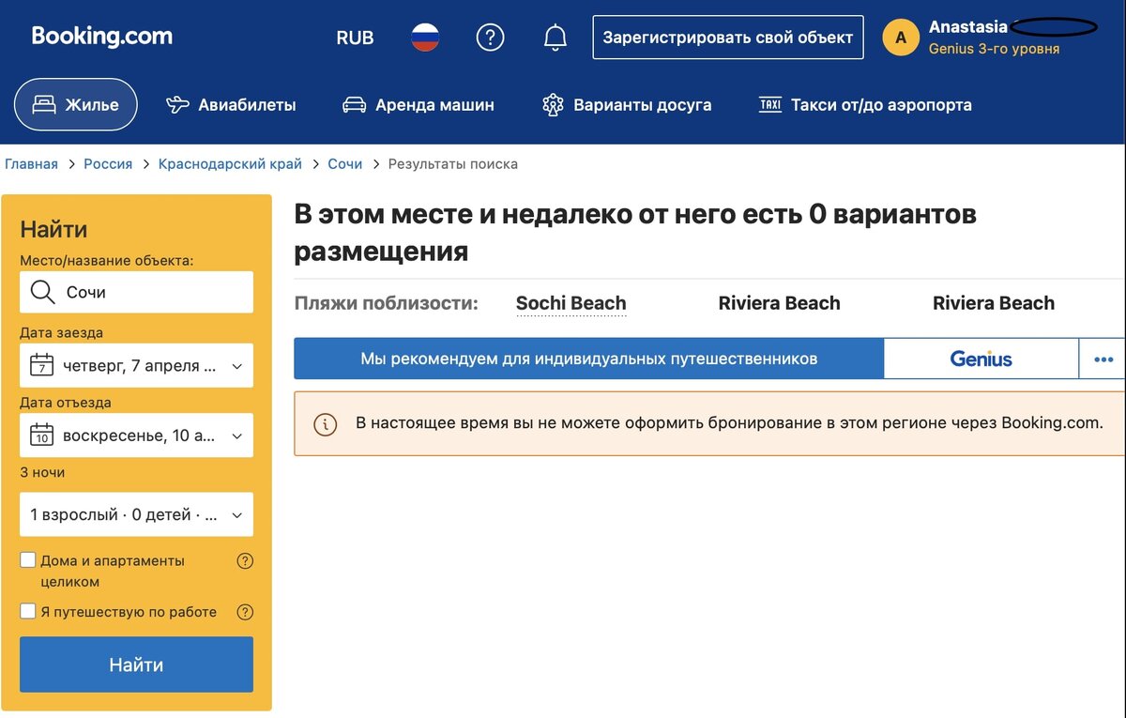Click taxi icon by Такси от/до аэропорта

click(x=770, y=105)
